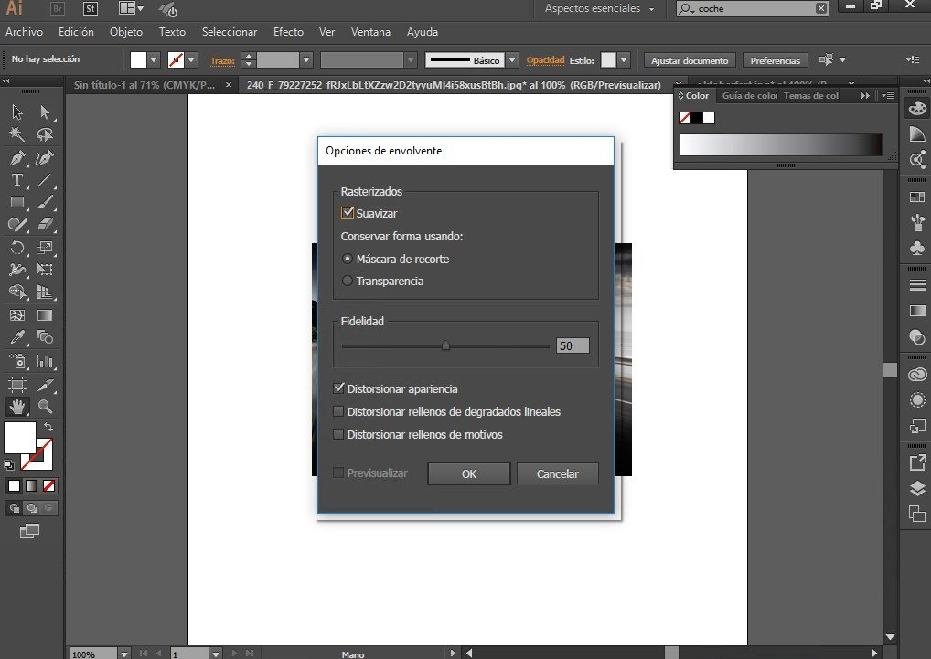The width and height of the screenshot is (931, 659).
Task: Pick the Lasso tool
Action: coord(45,134)
